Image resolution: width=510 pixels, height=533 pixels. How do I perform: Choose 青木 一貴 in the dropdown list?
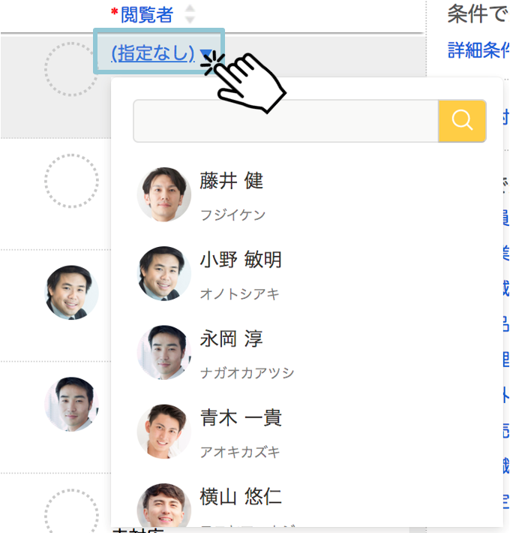click(x=307, y=432)
